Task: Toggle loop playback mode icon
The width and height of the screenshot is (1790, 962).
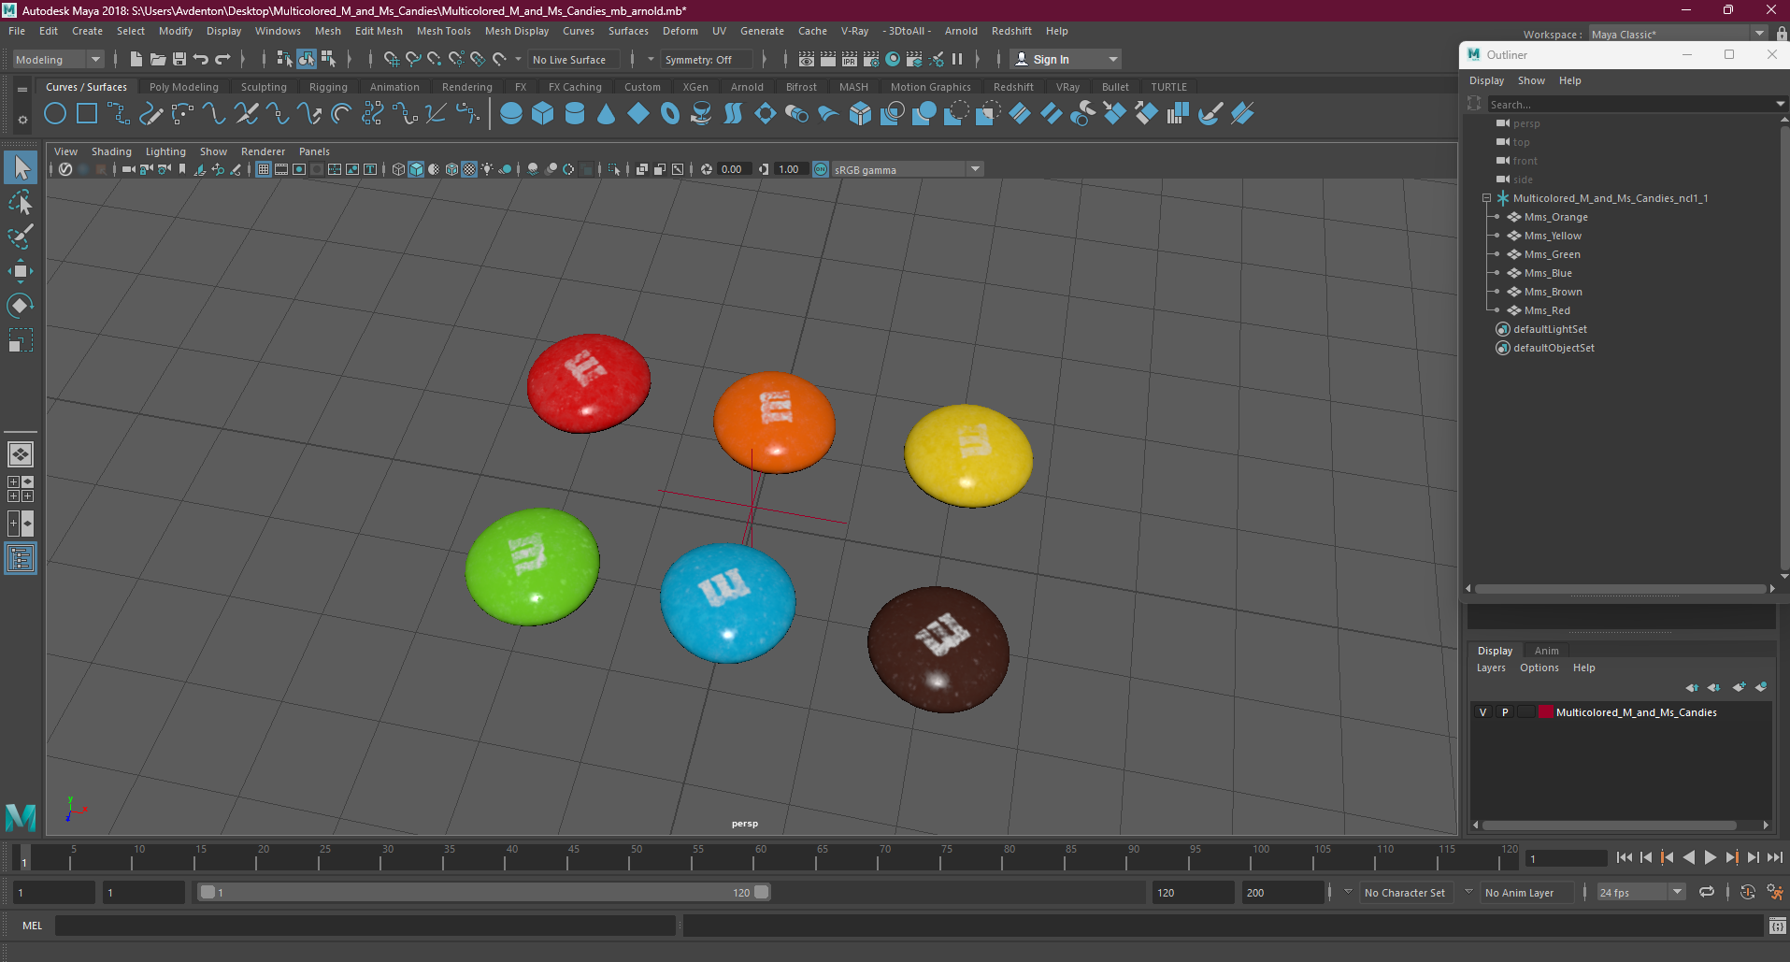Action: [x=1707, y=893]
